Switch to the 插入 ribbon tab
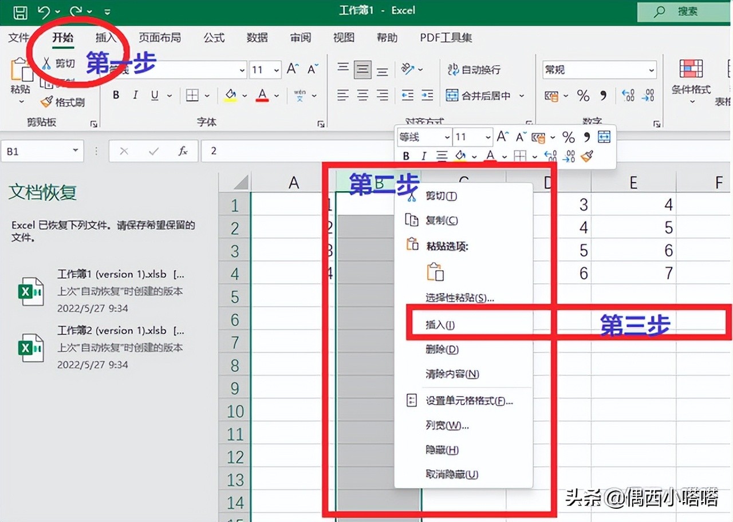The height and width of the screenshot is (522, 733). tap(107, 38)
